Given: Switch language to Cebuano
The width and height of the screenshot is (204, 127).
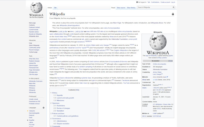Looking at the screenshot, I should [32, 111].
